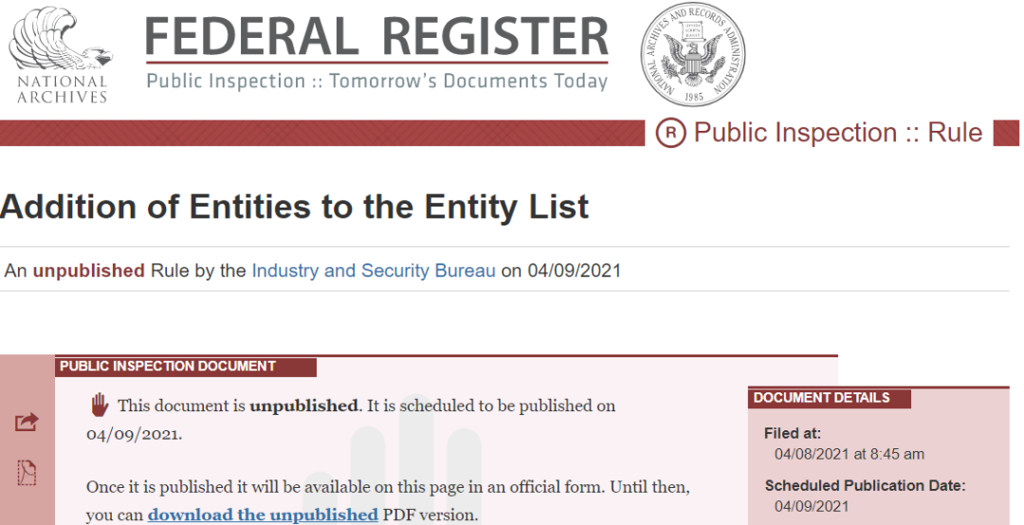This screenshot has height=525, width=1024.
Task: Go to the FEDERAL REGISTER wordmark home
Action: [x=376, y=38]
